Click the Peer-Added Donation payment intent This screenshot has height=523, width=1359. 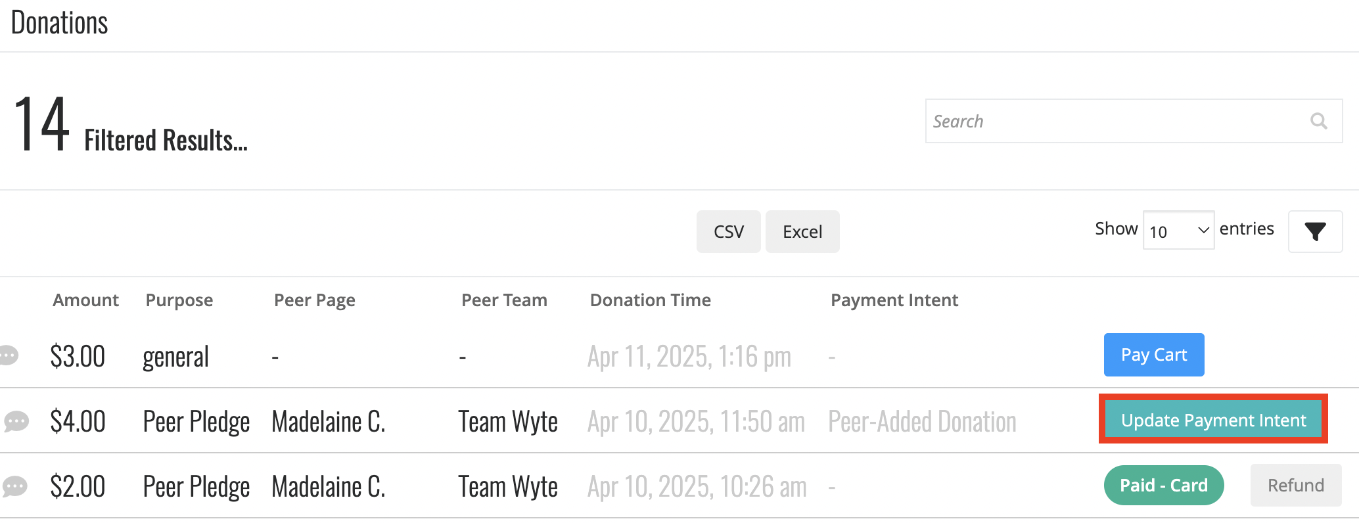click(x=922, y=421)
